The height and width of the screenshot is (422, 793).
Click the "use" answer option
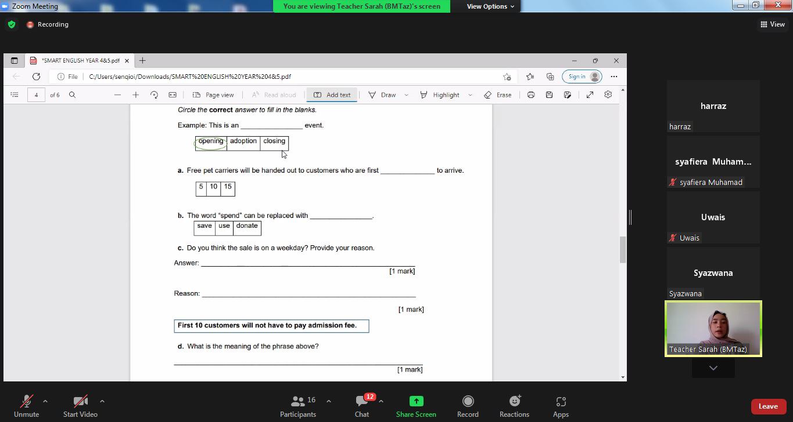pyautogui.click(x=224, y=226)
